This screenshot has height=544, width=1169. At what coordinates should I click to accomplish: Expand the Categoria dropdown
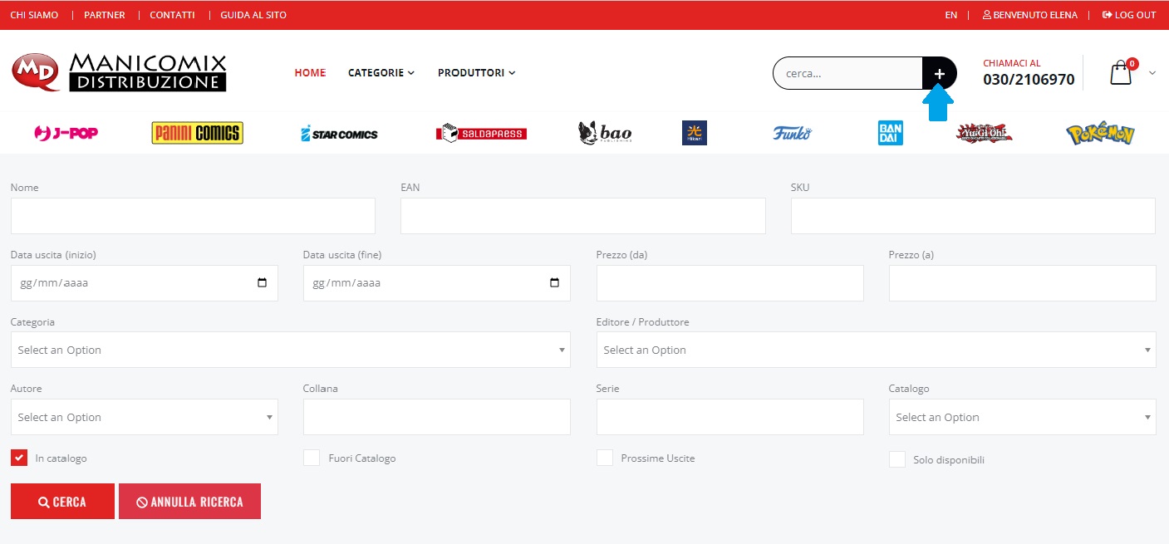(x=290, y=350)
